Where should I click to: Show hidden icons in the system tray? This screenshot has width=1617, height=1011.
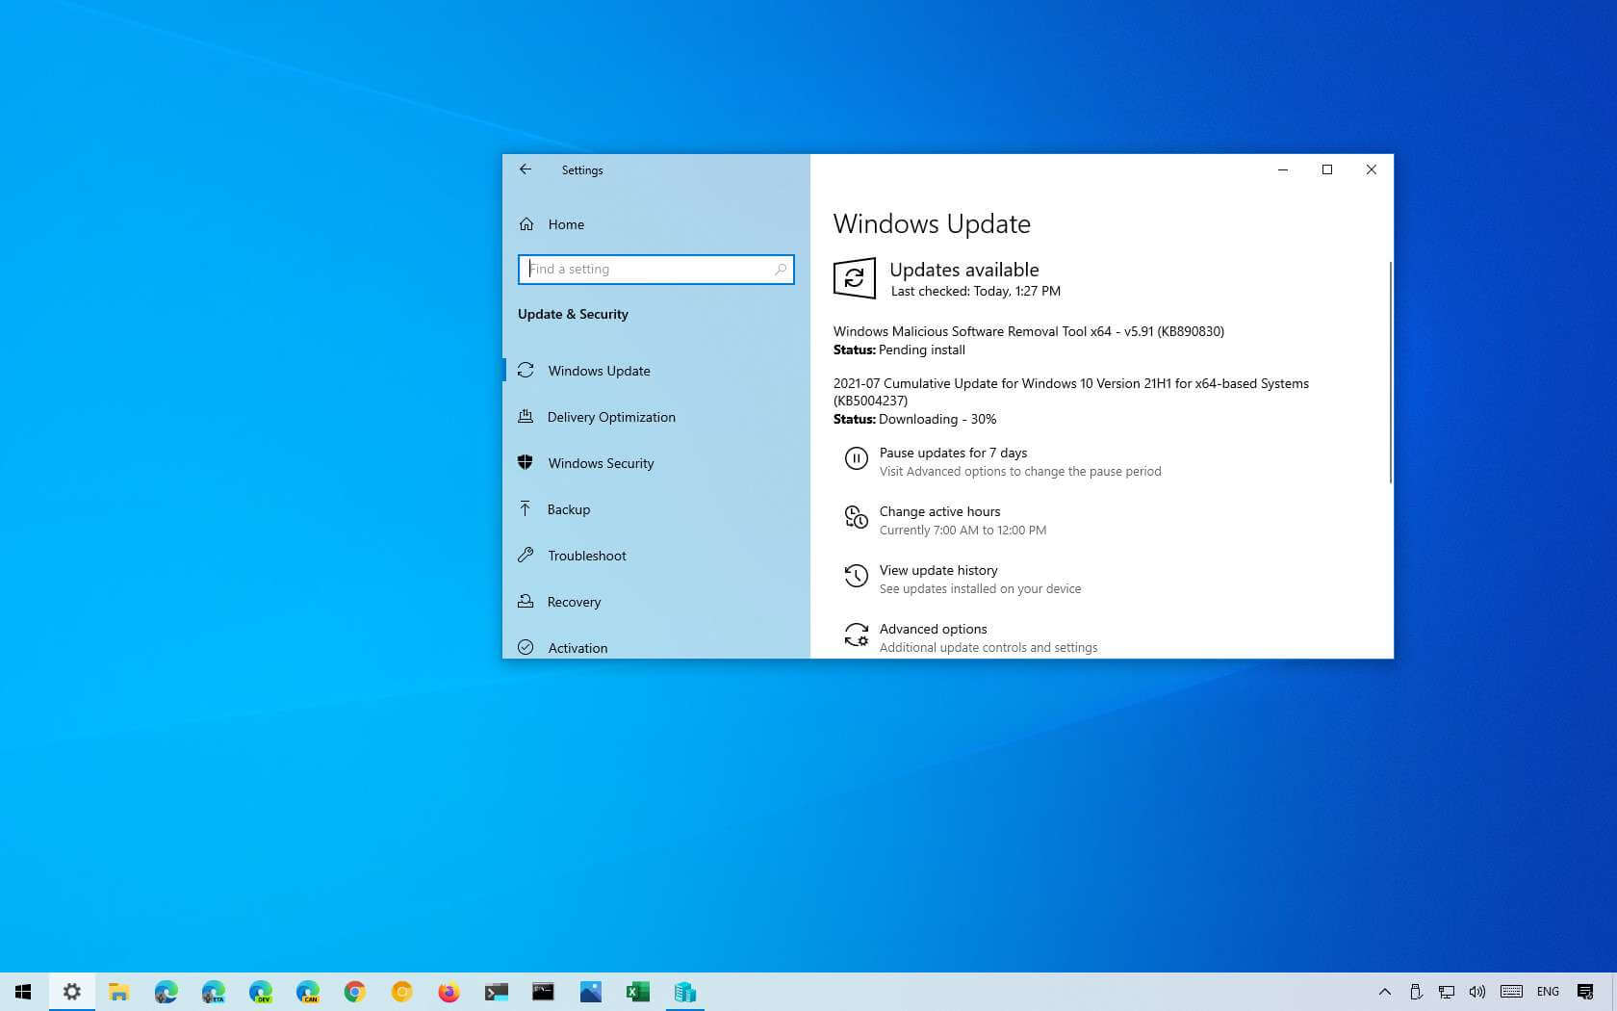point(1384,992)
